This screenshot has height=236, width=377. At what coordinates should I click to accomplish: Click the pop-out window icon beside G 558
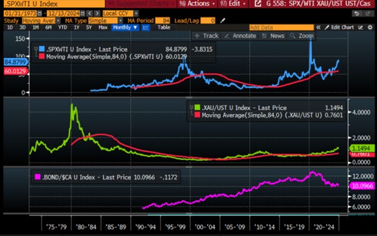pos(257,4)
